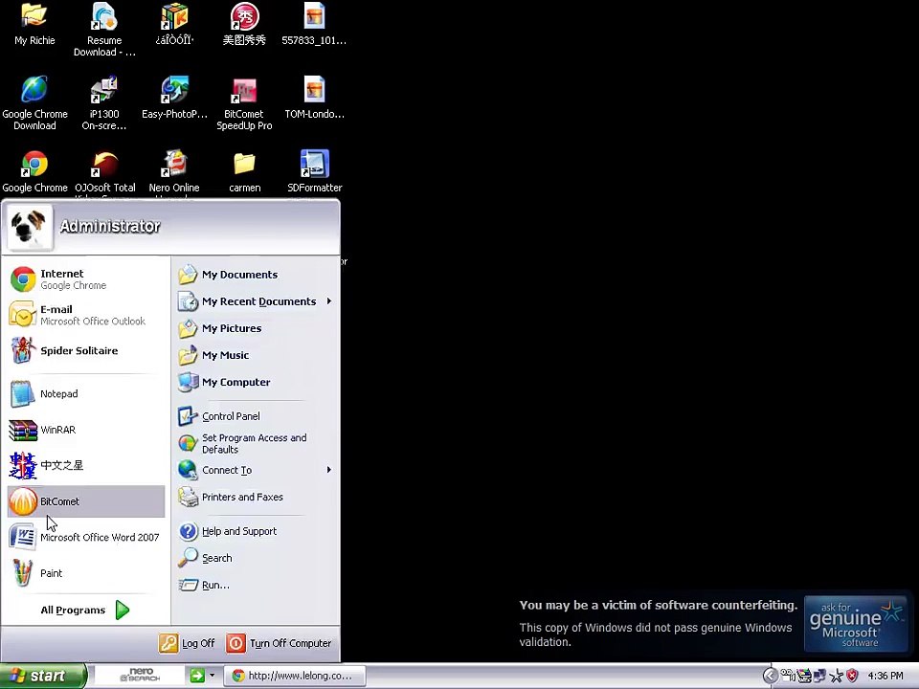Image resolution: width=919 pixels, height=689 pixels.
Task: Launch the 美图秀秀 desktop shortcut
Action: click(244, 25)
